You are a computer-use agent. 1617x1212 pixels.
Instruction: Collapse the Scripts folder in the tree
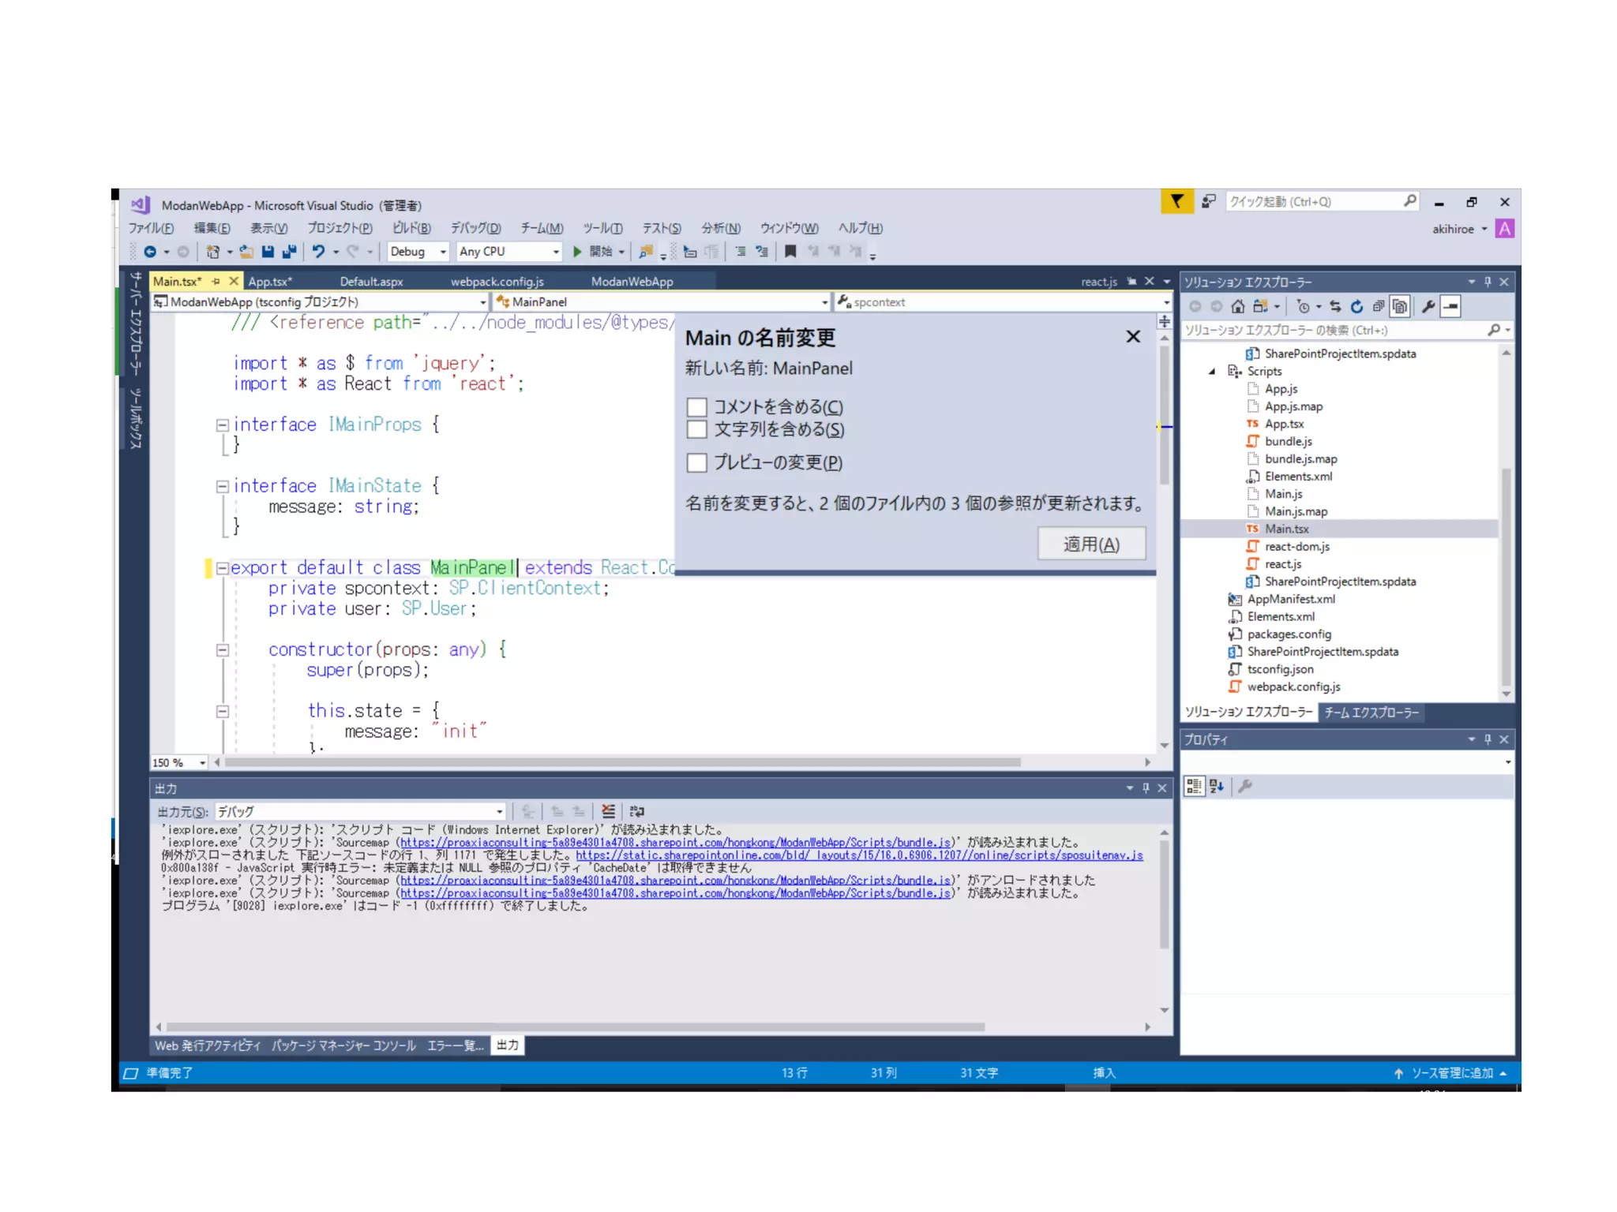coord(1212,371)
